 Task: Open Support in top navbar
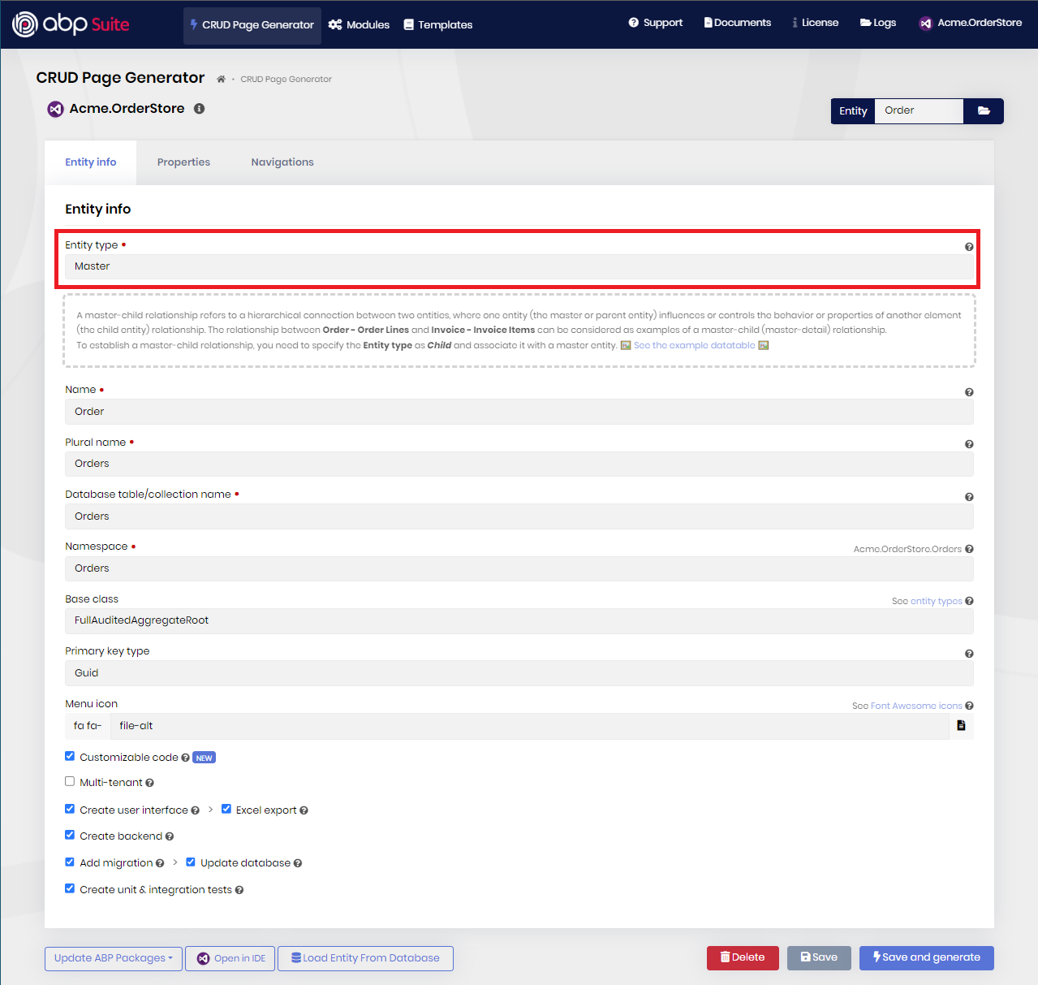pos(656,23)
